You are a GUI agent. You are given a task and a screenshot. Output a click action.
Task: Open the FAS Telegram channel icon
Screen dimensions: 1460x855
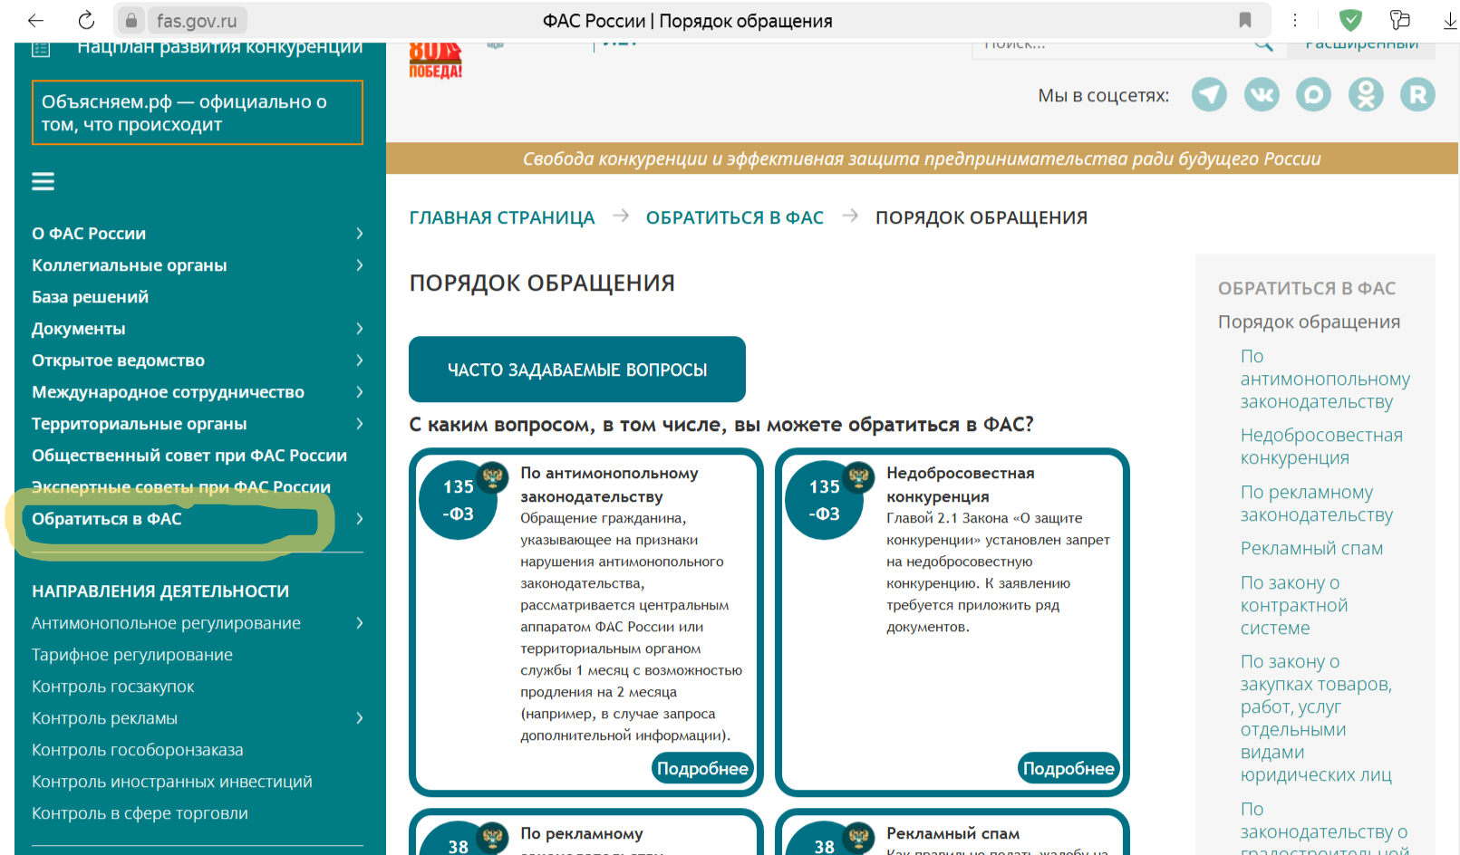1209,94
